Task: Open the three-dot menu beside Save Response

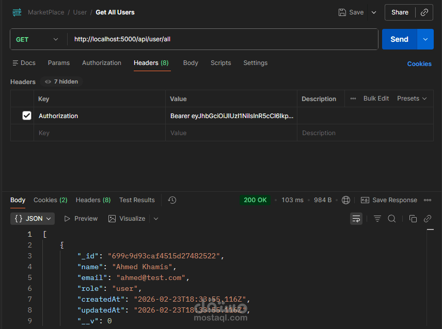Action: 428,200
